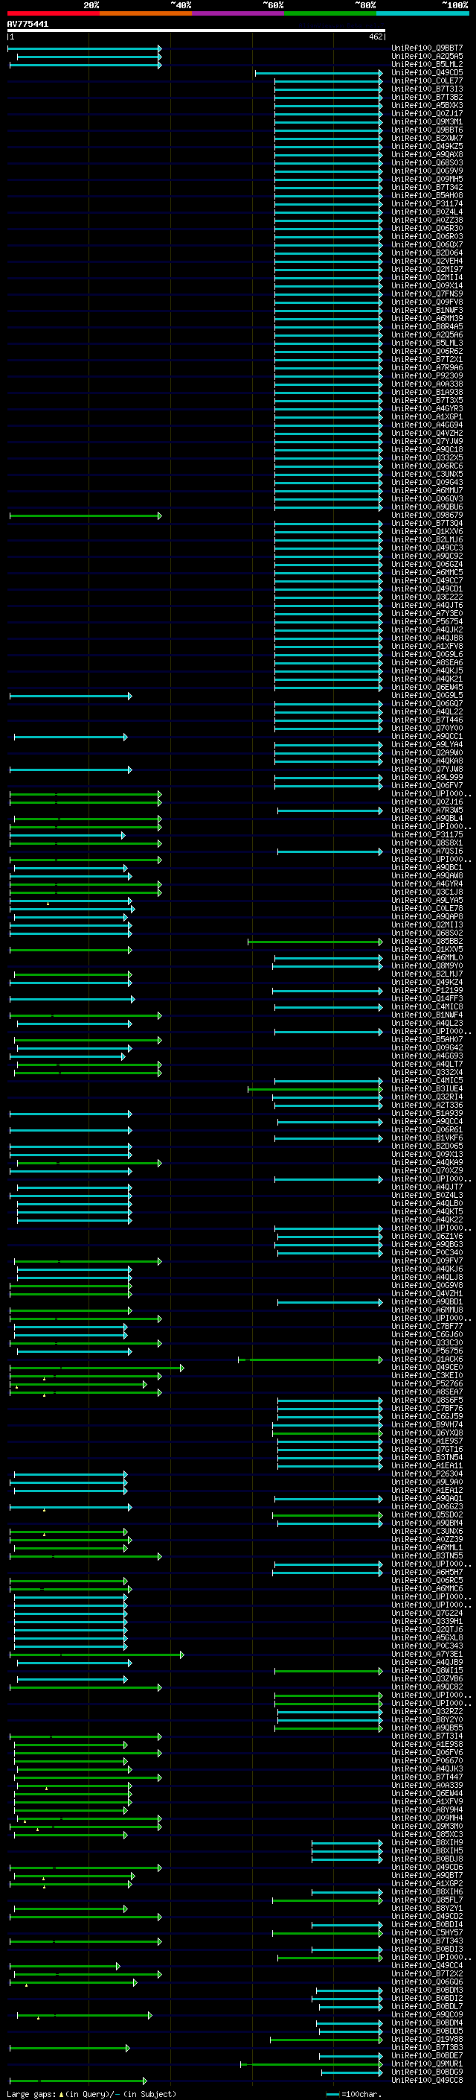Click the cyan alignment bar for UniRef100_B0BDJ8

point(347,1860)
